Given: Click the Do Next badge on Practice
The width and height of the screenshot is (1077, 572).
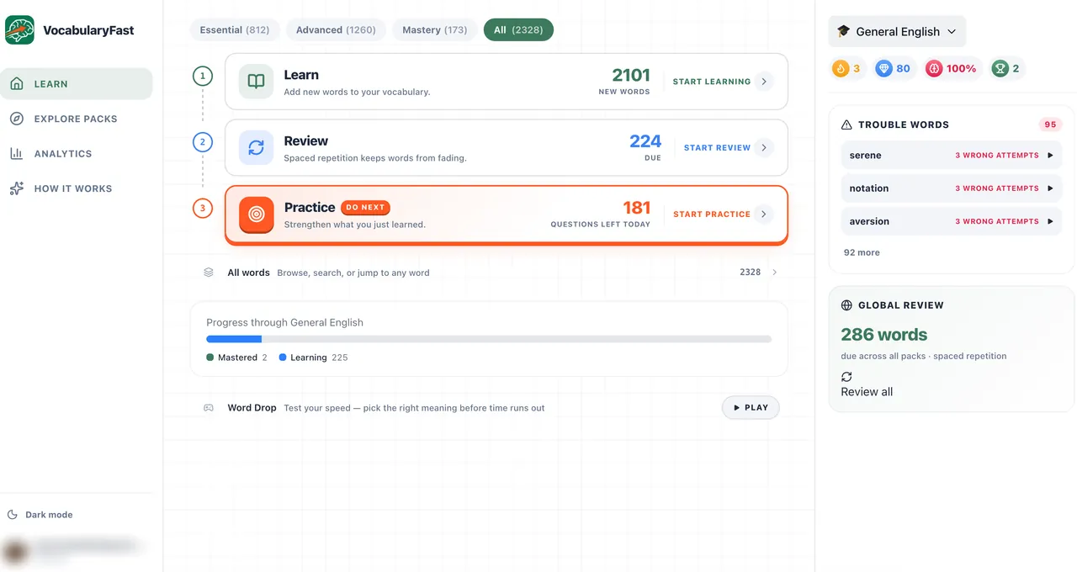Looking at the screenshot, I should (365, 208).
